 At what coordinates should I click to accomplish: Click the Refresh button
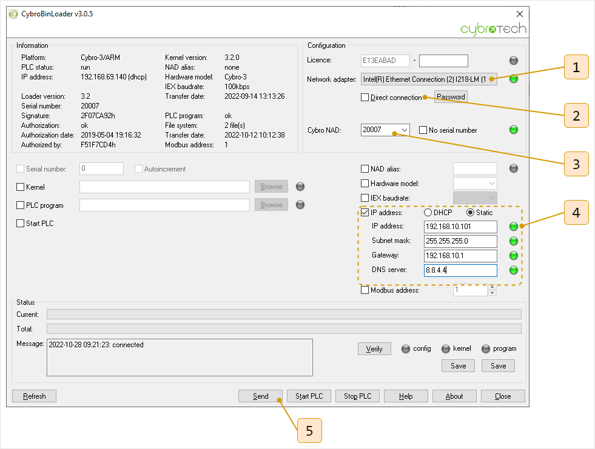[34, 396]
